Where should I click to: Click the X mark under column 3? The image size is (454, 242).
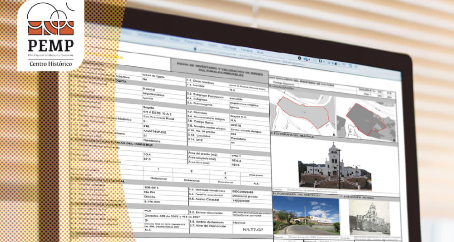coord(225,178)
